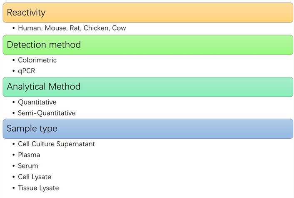The width and height of the screenshot is (294, 198).
Task: Choose the Quantitative analytical method entry
Action: tap(37, 102)
